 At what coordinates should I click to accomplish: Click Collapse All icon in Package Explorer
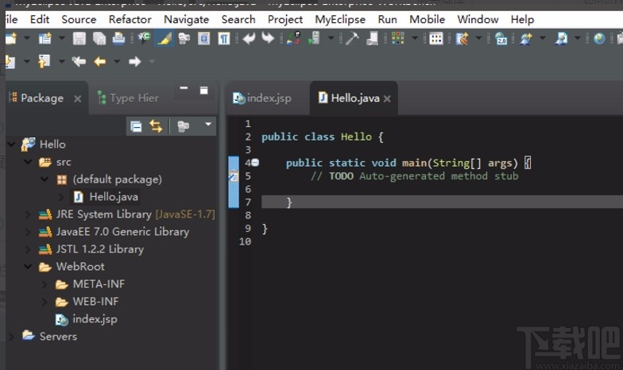(136, 125)
